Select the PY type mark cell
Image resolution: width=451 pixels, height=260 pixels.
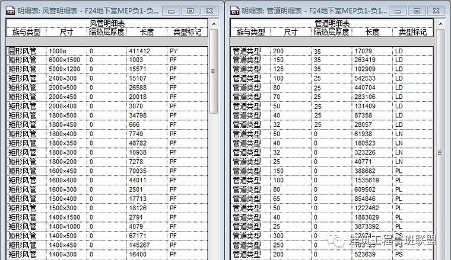pyautogui.click(x=188, y=51)
